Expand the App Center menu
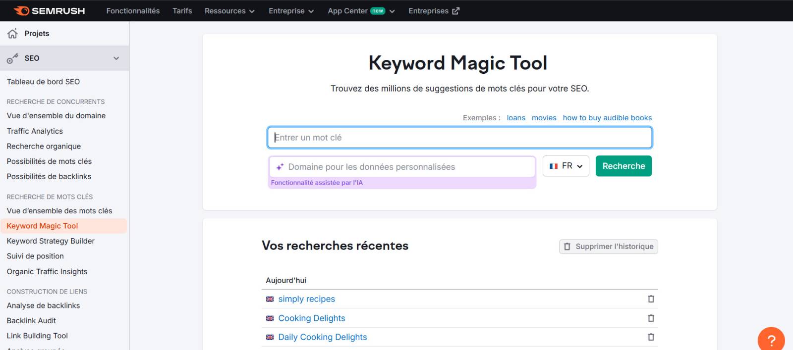The image size is (793, 350). click(x=361, y=11)
